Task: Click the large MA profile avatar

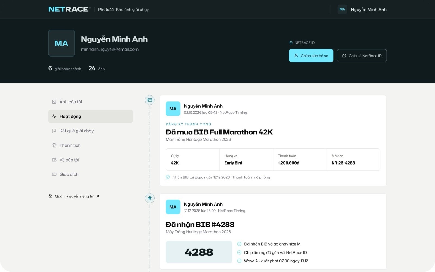Action: pos(61,43)
